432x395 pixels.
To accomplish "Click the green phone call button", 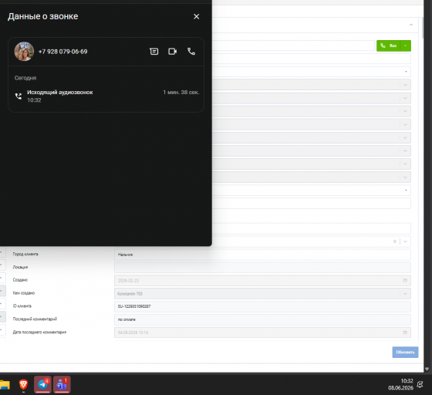I will [389, 46].
